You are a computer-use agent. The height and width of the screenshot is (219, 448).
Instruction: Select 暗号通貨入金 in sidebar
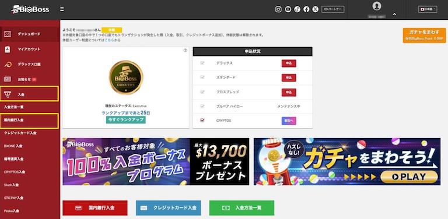pos(14,159)
